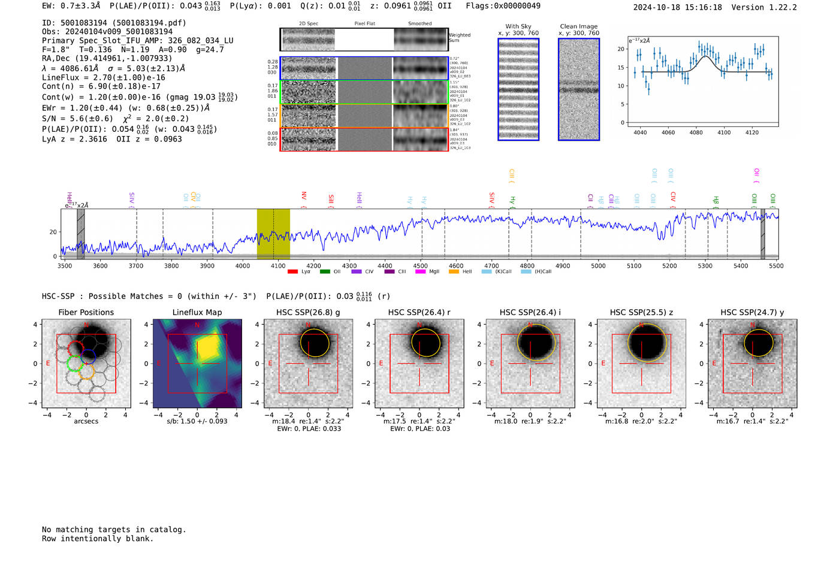Click the orange HeII legend swatch

(x=454, y=271)
